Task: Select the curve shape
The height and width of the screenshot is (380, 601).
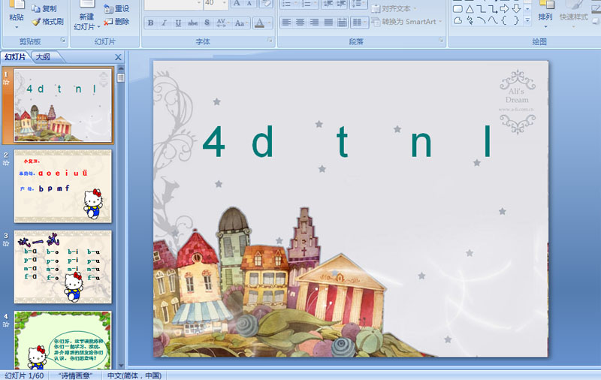Action: 493,20
